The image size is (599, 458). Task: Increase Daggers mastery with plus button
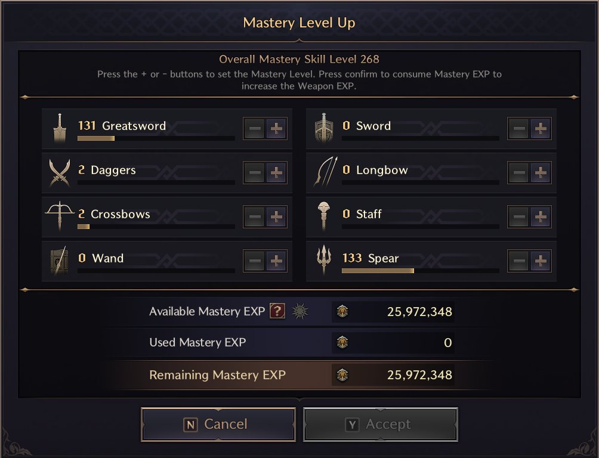(x=276, y=173)
